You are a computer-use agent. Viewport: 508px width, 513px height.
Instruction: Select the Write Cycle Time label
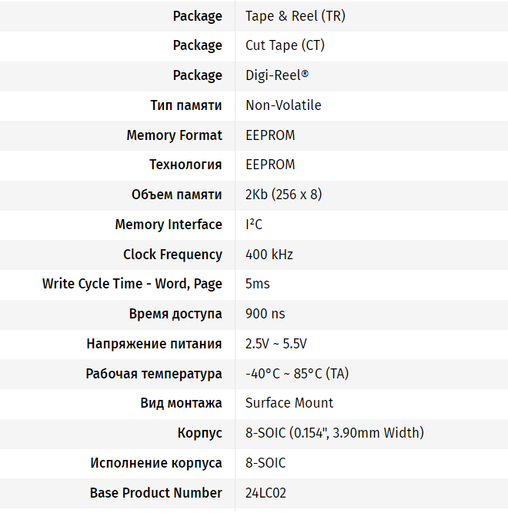132,284
